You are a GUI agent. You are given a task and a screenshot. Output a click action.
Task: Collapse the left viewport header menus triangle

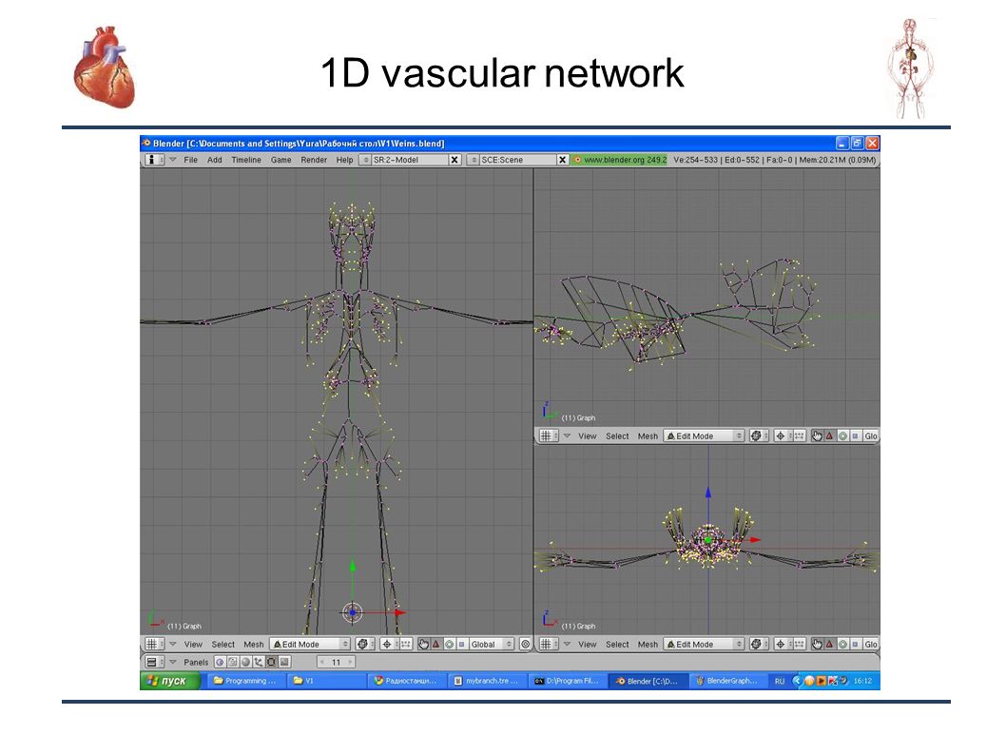(x=173, y=644)
